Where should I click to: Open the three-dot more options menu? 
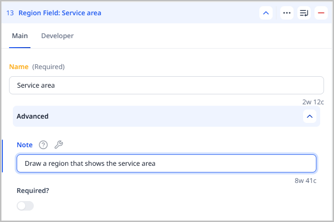[x=286, y=13]
